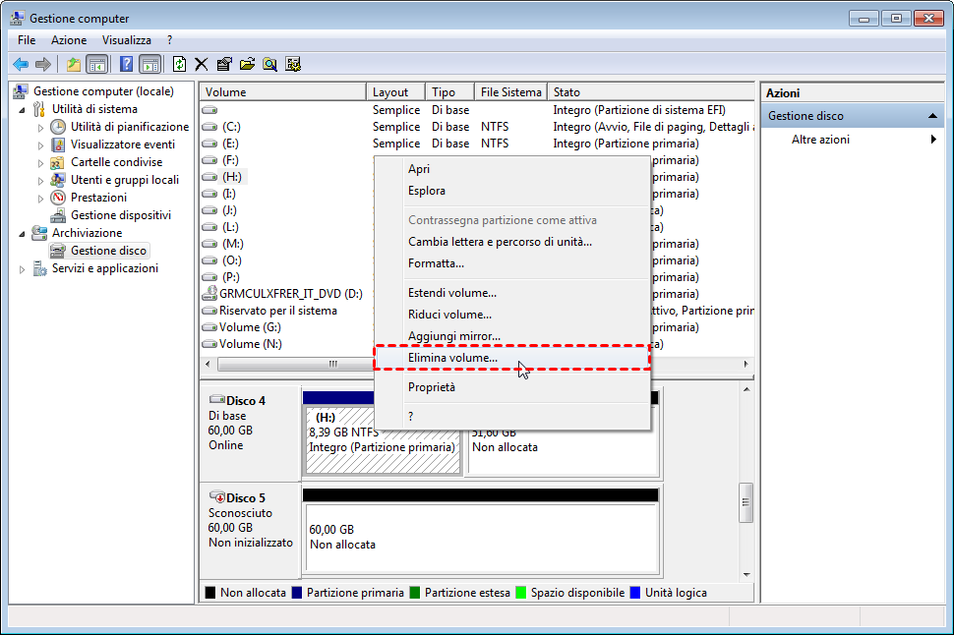Click the Disco 5 uninitialized disk icon
The width and height of the screenshot is (954, 635).
(216, 497)
